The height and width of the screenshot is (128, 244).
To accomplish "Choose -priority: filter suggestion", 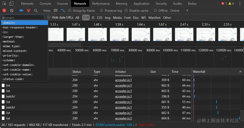I will tap(24, 56).
